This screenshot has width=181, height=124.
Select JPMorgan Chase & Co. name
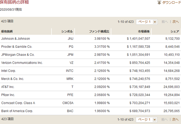pos(18,55)
